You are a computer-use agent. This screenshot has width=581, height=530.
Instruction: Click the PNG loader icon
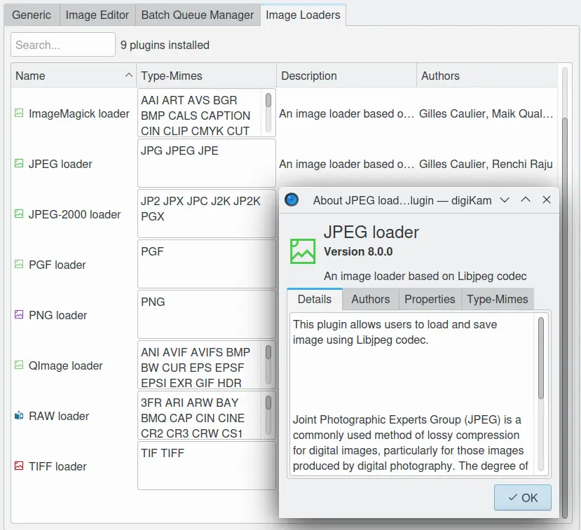pyautogui.click(x=19, y=315)
